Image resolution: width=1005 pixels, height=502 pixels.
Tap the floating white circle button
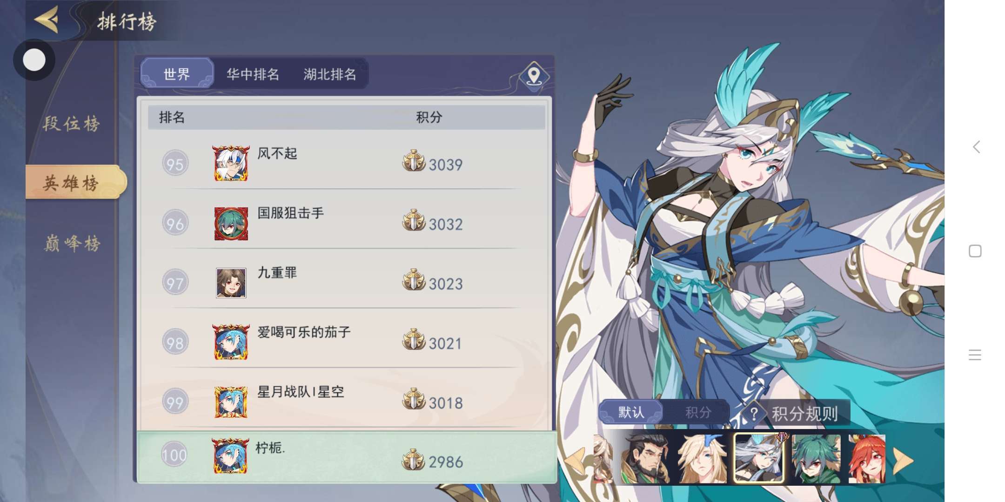pos(34,59)
